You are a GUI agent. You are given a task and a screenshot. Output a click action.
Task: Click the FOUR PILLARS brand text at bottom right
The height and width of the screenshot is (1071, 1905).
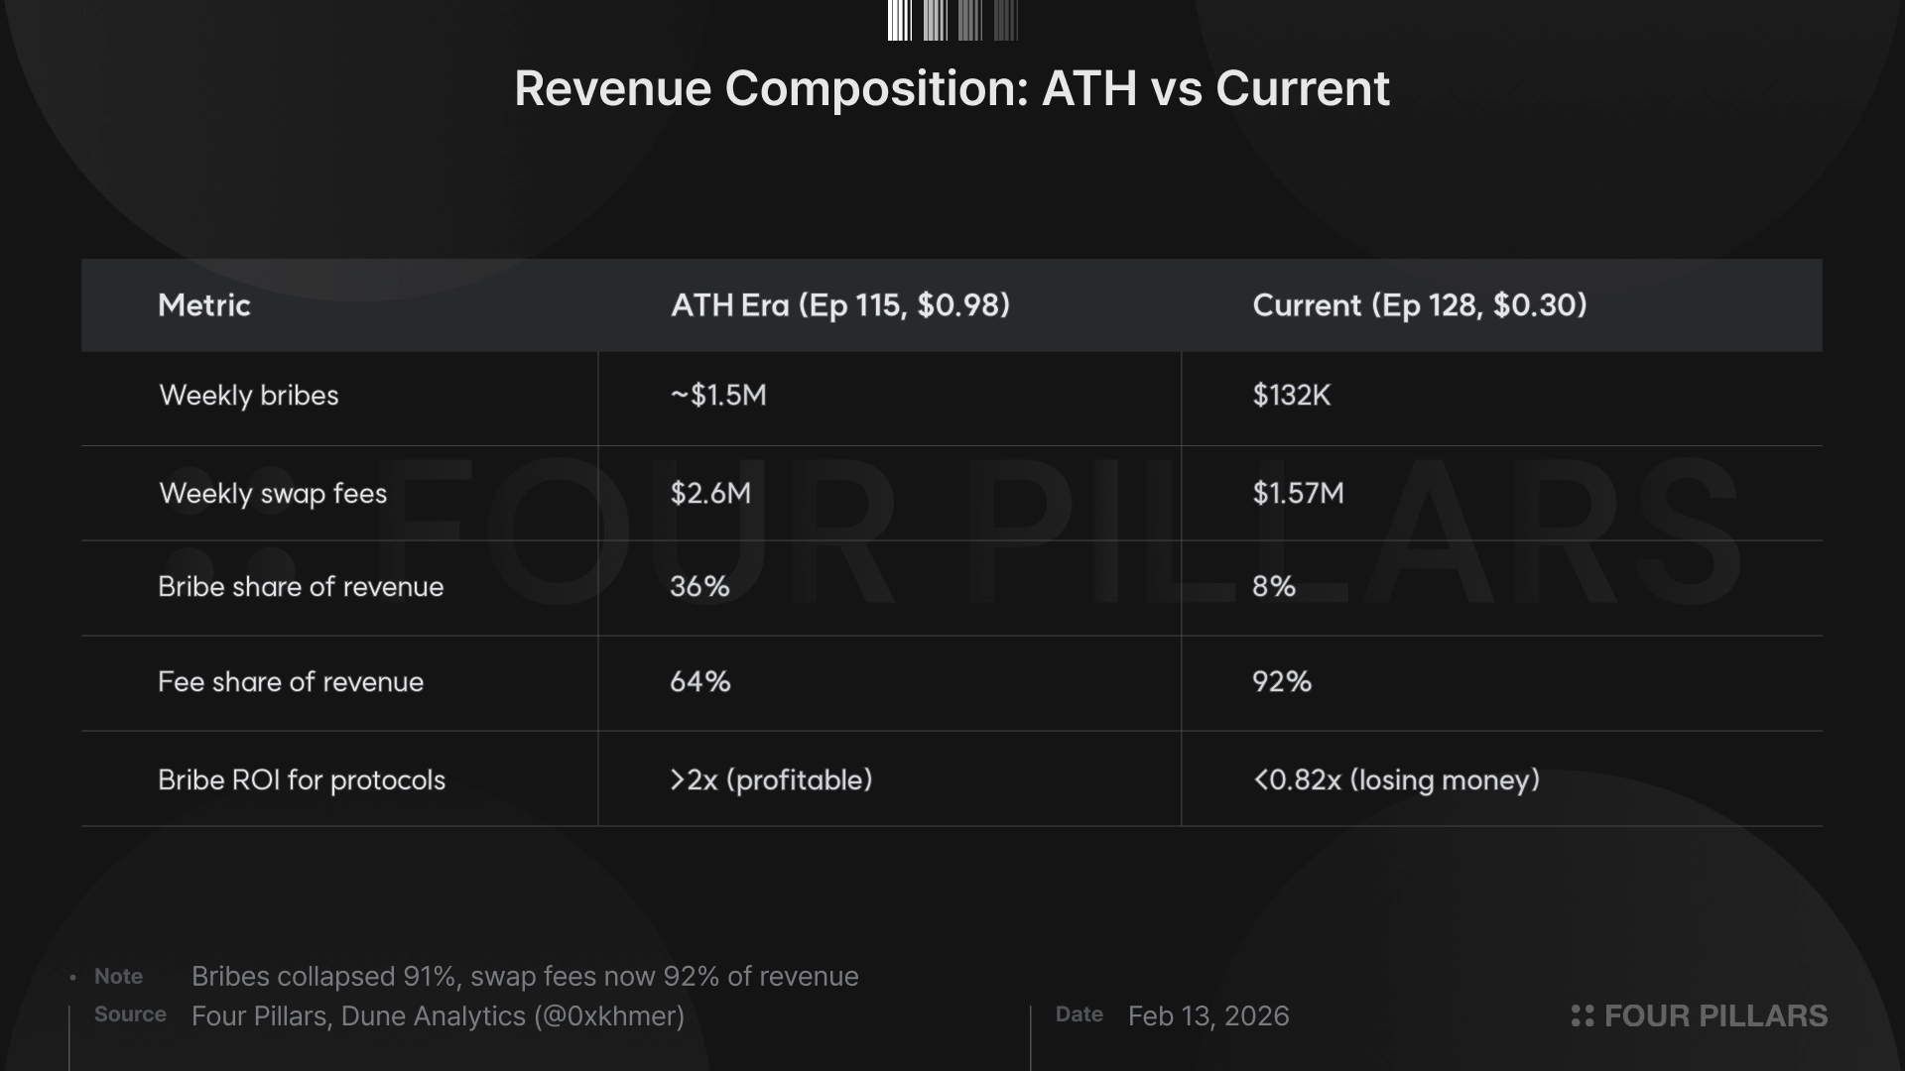(x=1715, y=1015)
